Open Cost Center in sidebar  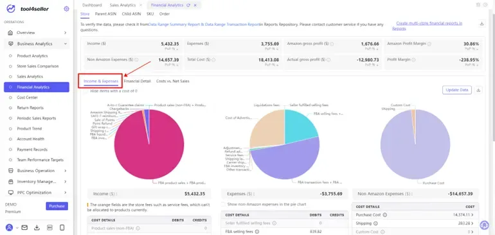(27, 98)
